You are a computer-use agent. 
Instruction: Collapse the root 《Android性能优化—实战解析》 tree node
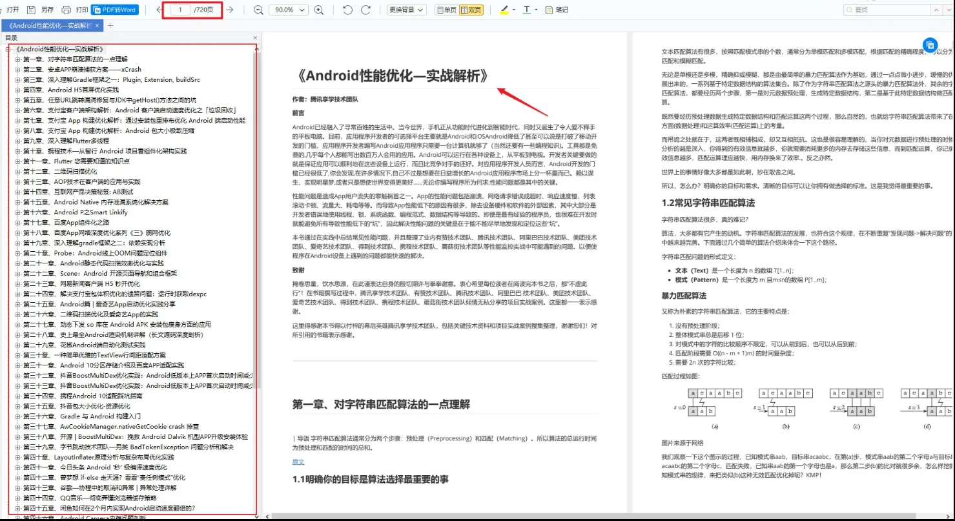[x=8, y=49]
